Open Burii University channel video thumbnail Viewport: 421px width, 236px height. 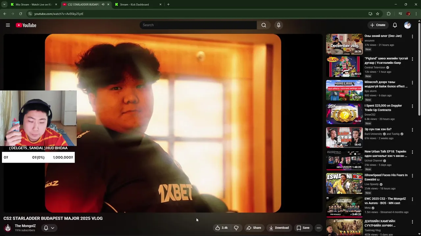[x=344, y=137]
